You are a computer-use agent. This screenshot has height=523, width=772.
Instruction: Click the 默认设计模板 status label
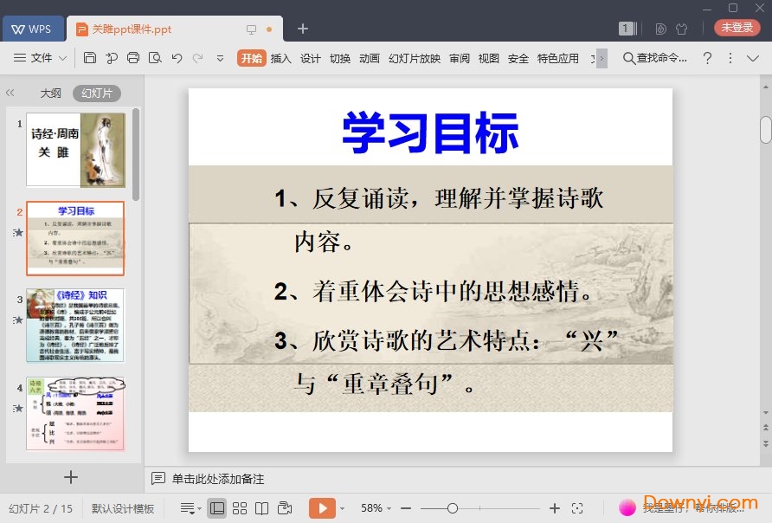click(x=123, y=509)
